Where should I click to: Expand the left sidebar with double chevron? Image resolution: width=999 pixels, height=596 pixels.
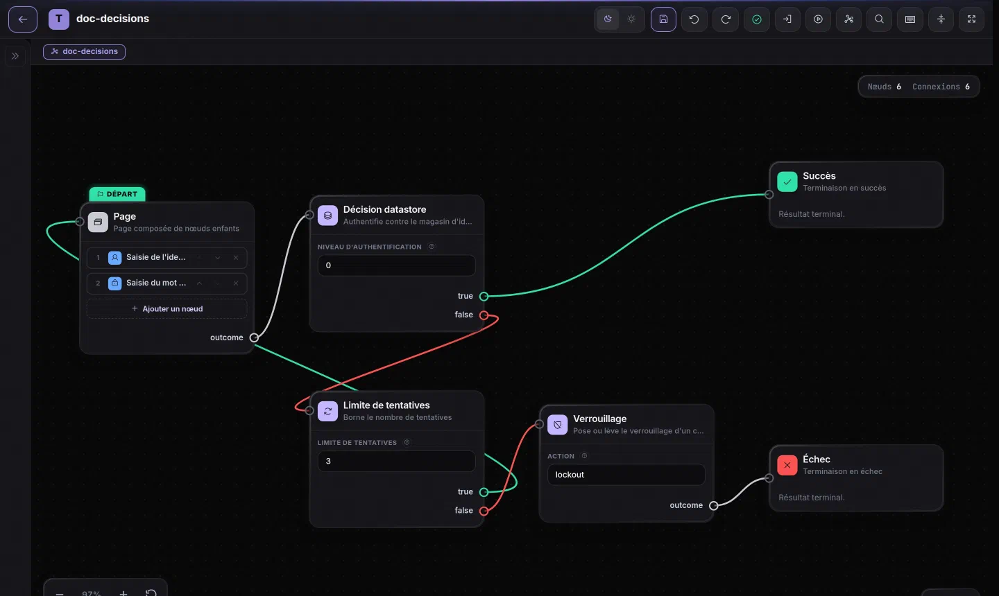tap(15, 56)
